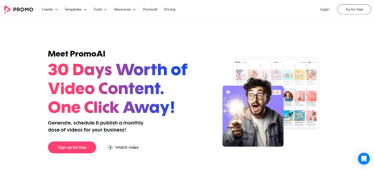Screen dimensions: 374x170
Task: Click the Sign up for free button
Action: point(72,147)
